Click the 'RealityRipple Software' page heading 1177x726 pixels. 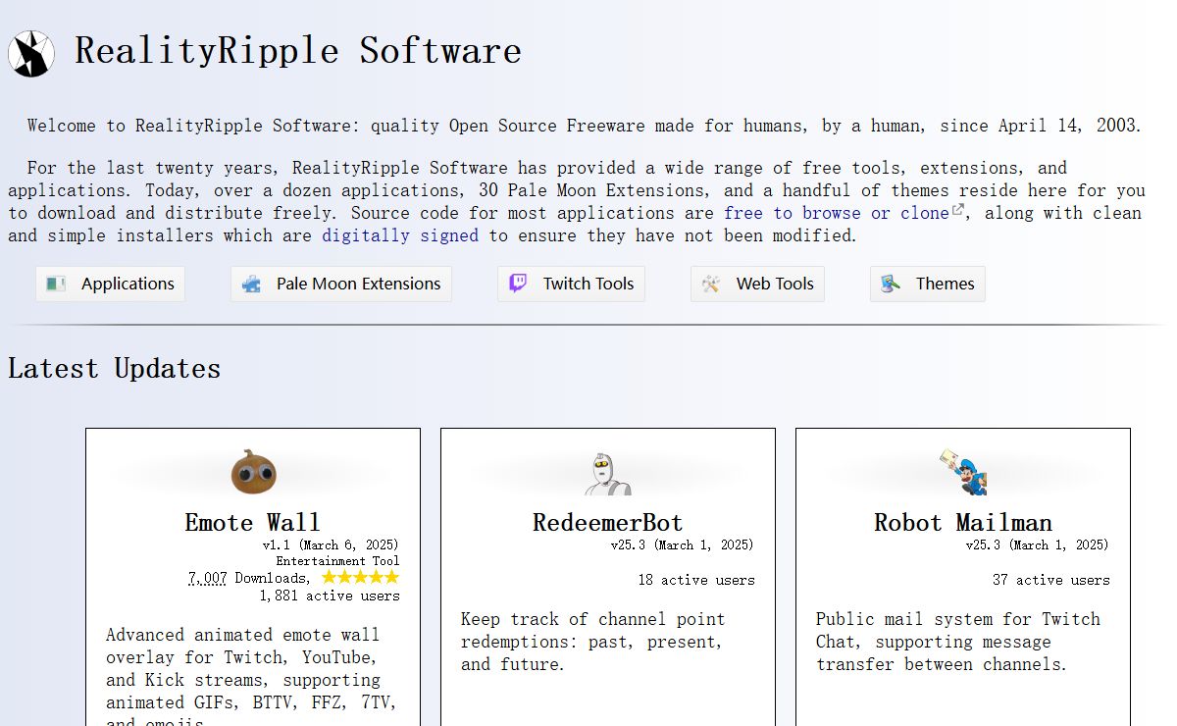coord(298,51)
